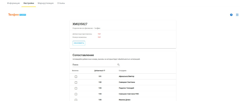Click the XMQ35827 heading
Screen dimensions: 240x101
tap(80, 24)
